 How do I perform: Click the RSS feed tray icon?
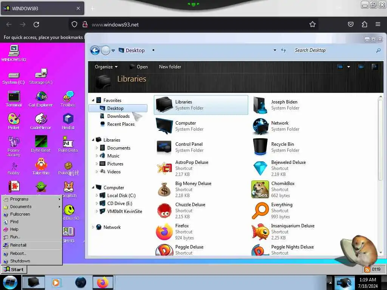(x=367, y=269)
